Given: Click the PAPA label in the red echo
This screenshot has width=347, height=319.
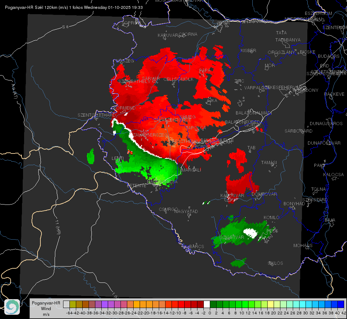Looking at the screenshot, I should [205, 71].
